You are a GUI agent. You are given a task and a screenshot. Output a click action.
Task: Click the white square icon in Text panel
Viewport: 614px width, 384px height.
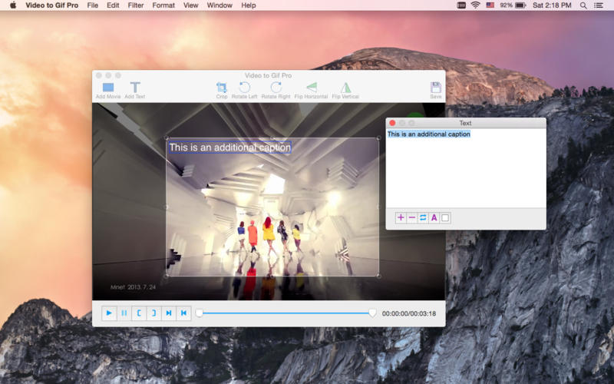click(445, 217)
